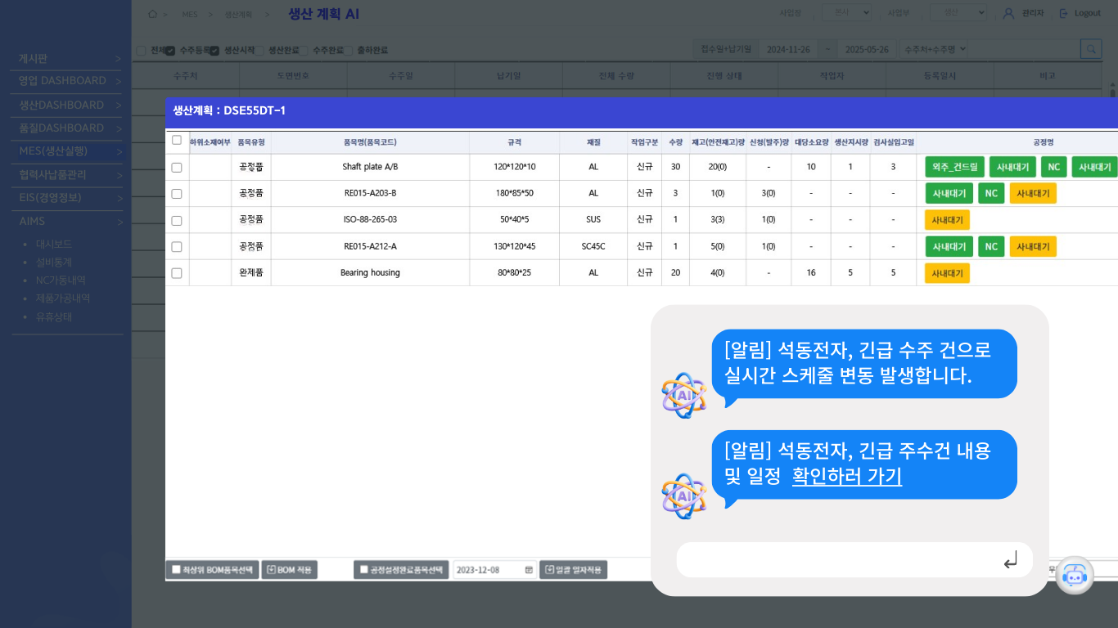Open NC가동내역 under AIMS
1118x628 pixels.
click(x=61, y=280)
